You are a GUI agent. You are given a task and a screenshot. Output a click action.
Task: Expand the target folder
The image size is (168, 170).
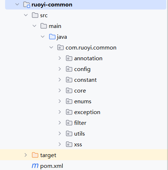click(25, 155)
